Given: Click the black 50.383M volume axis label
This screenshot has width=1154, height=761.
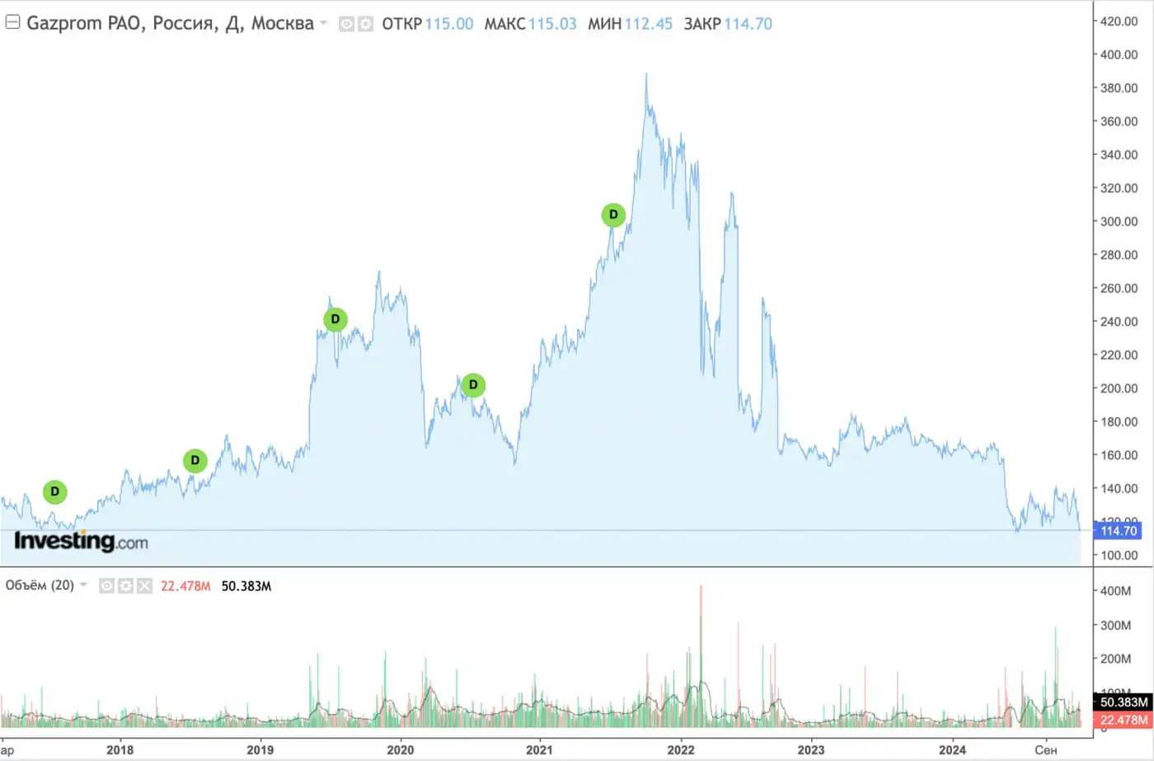Looking at the screenshot, I should click(1124, 702).
